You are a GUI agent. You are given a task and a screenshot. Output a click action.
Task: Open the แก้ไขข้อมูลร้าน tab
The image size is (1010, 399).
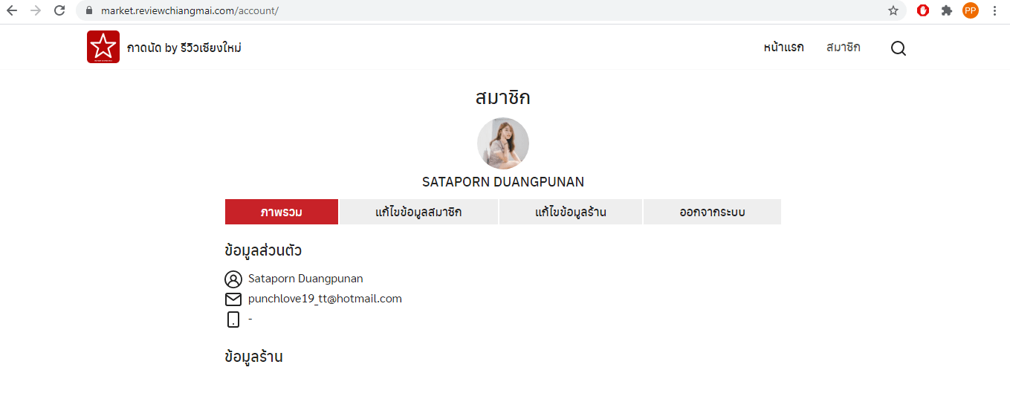[571, 212]
